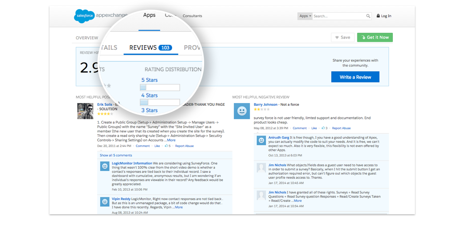Open Vipin Reddy's profile link

pyautogui.click(x=121, y=199)
